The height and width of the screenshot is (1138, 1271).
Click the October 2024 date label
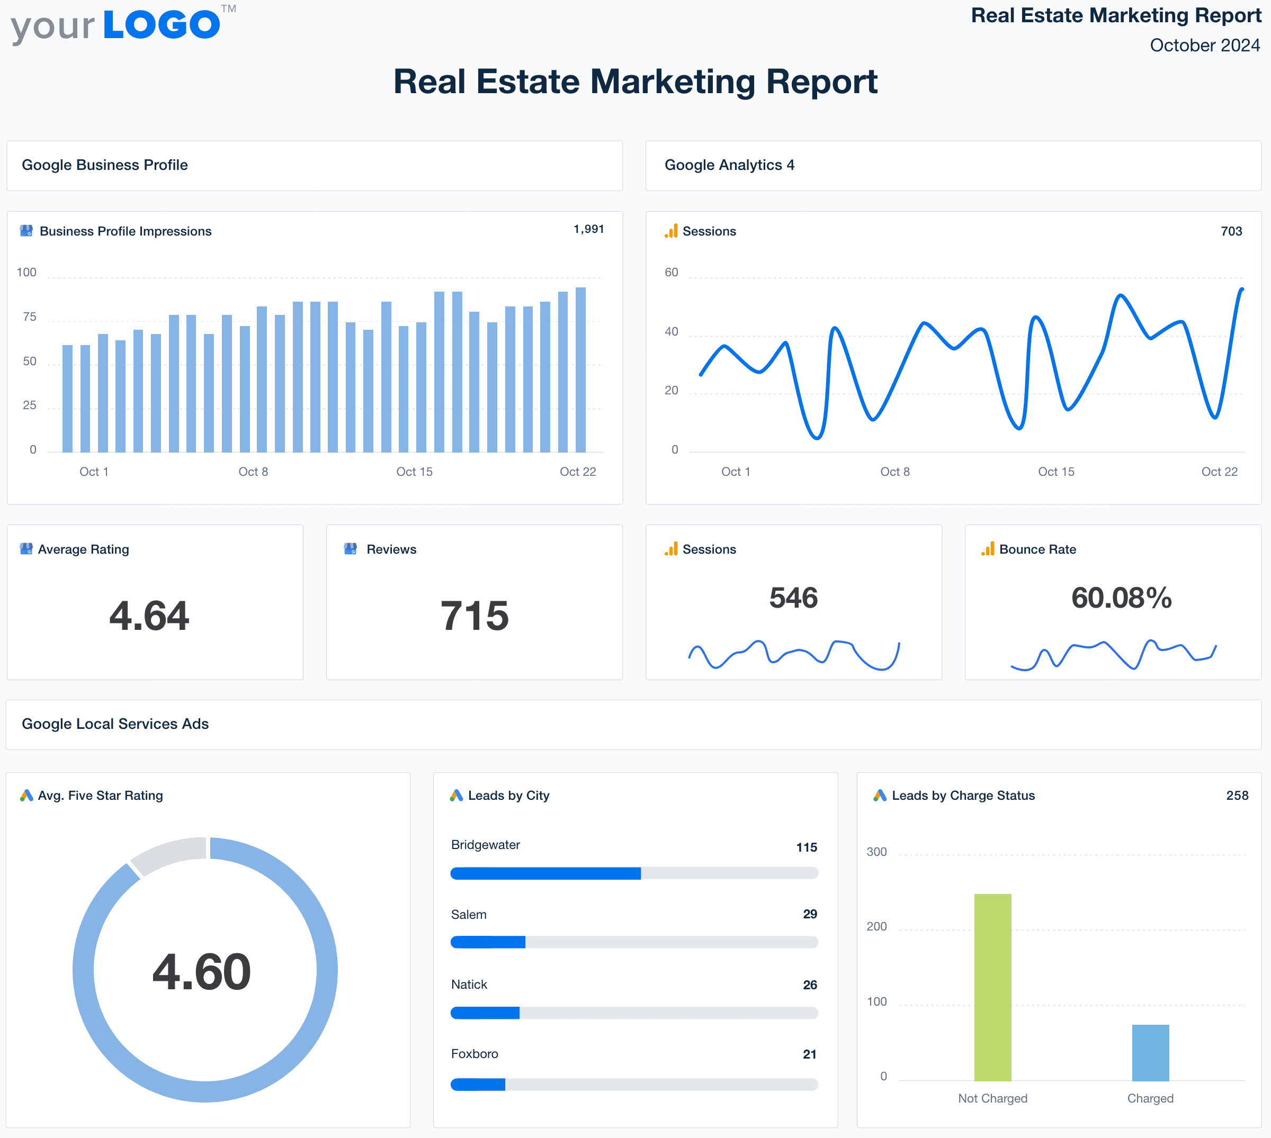point(1205,45)
